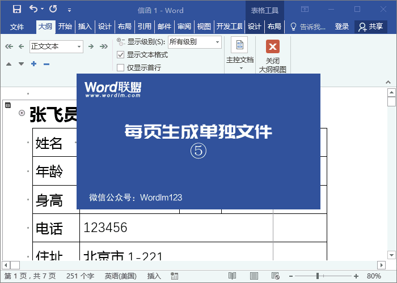The width and height of the screenshot is (397, 283).
Task: Enable 仅显示首行 checkbox
Action: (120, 67)
